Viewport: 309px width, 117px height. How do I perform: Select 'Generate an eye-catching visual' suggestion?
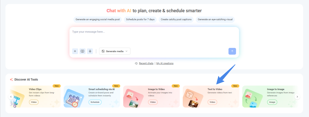(x=215, y=19)
